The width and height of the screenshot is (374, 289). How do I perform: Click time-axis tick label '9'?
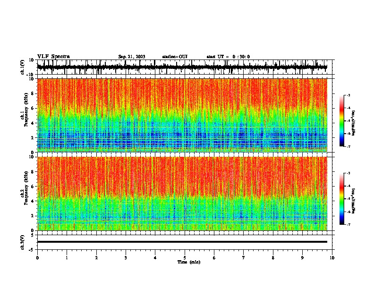[302, 258]
